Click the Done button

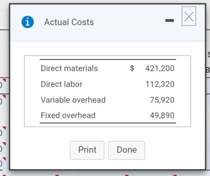coord(127,150)
